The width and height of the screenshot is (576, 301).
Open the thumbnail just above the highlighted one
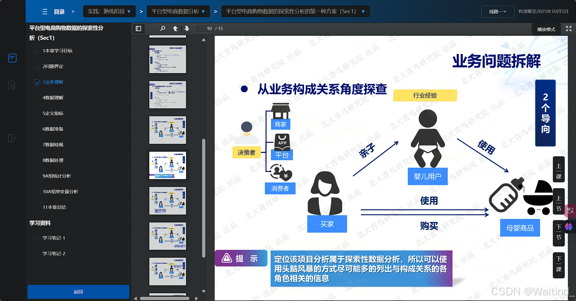(x=168, y=130)
